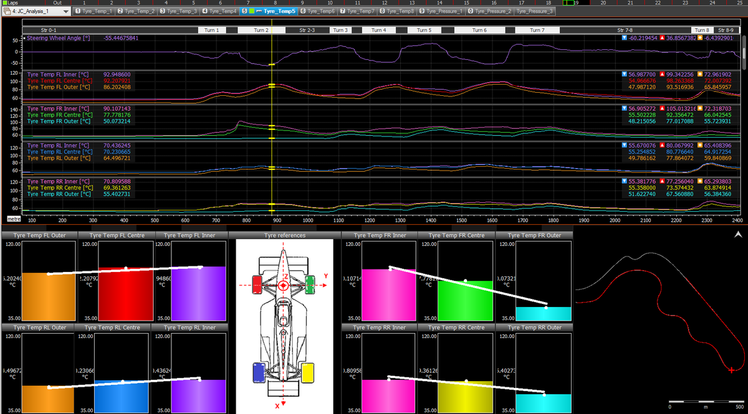The height and width of the screenshot is (414, 748).
Task: Click the Tyre references panel title
Action: coord(284,235)
